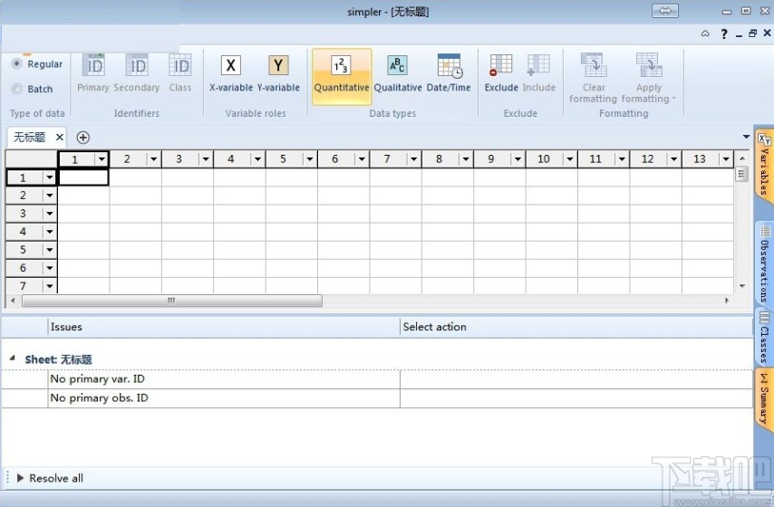
Task: Open the Variables side tab
Action: 764,165
